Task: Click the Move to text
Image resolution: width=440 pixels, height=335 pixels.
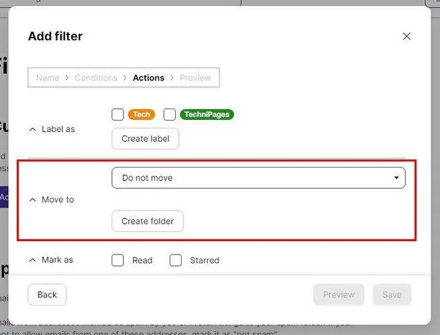Action: [x=58, y=200]
